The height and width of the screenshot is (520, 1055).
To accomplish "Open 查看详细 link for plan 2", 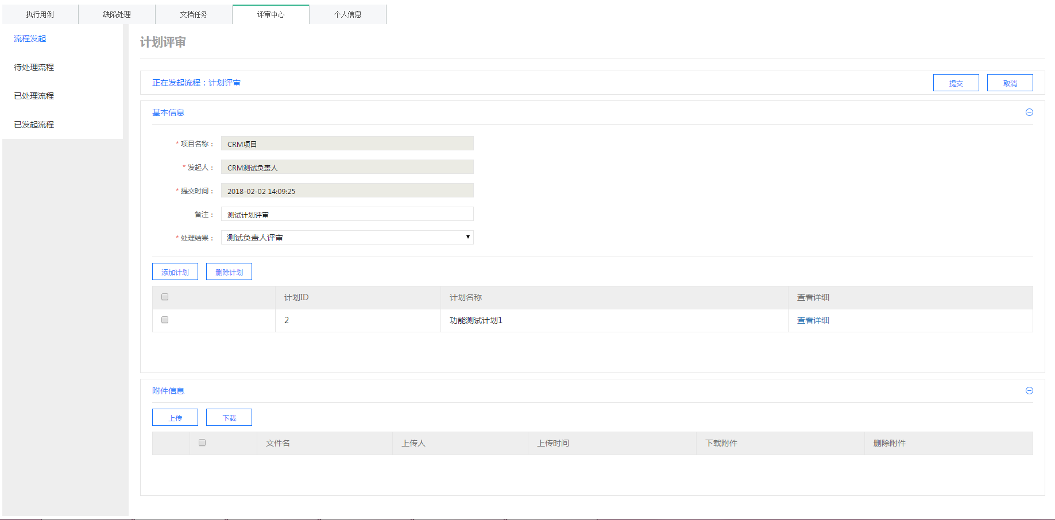I will coord(813,320).
